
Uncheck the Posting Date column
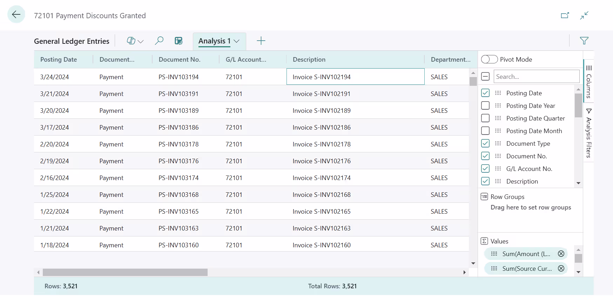pos(485,93)
